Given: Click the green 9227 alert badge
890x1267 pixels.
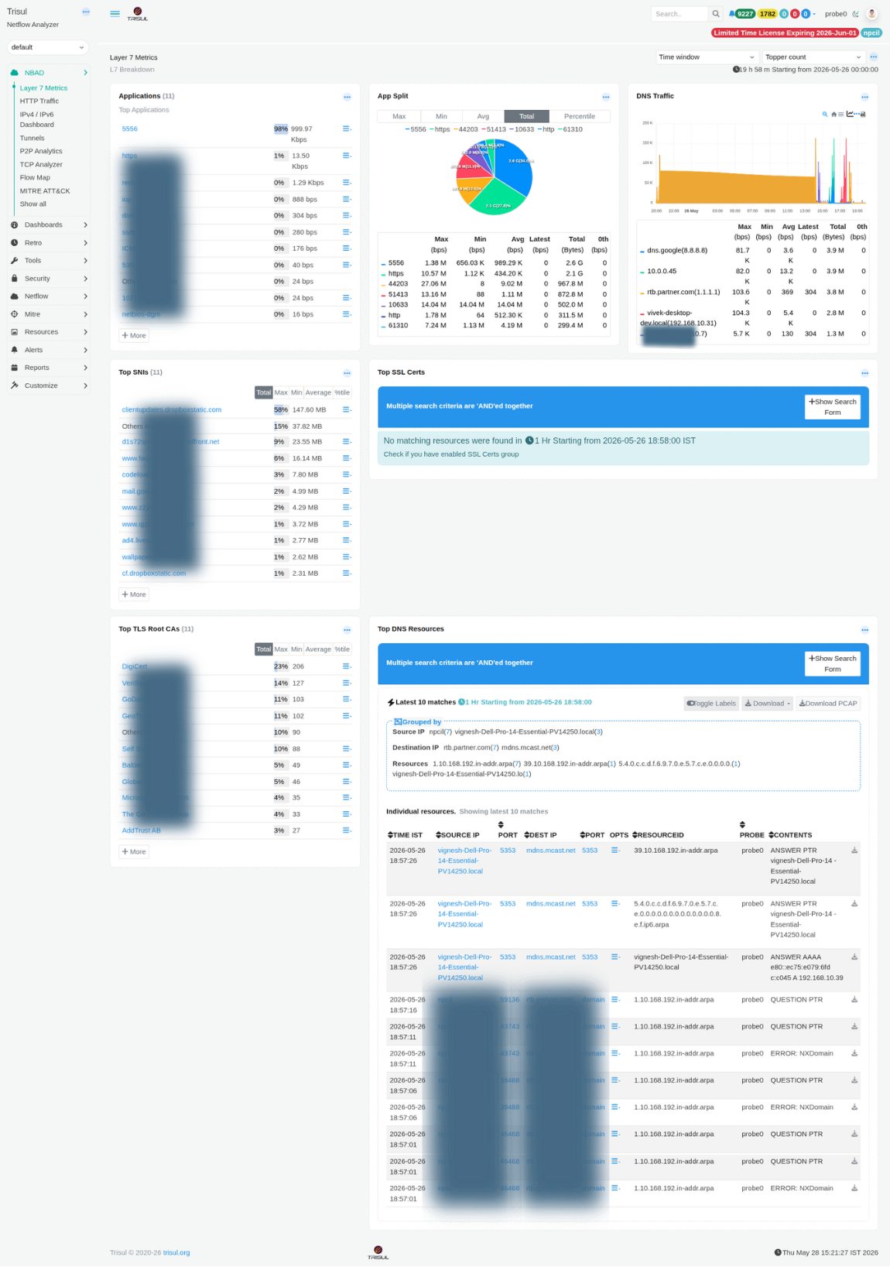Looking at the screenshot, I should (x=745, y=14).
